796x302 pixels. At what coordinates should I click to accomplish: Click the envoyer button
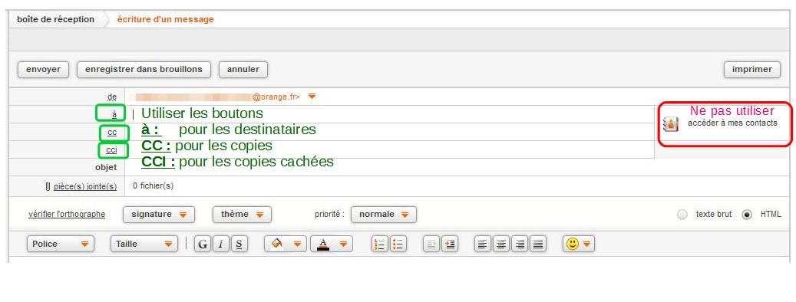[x=43, y=70]
